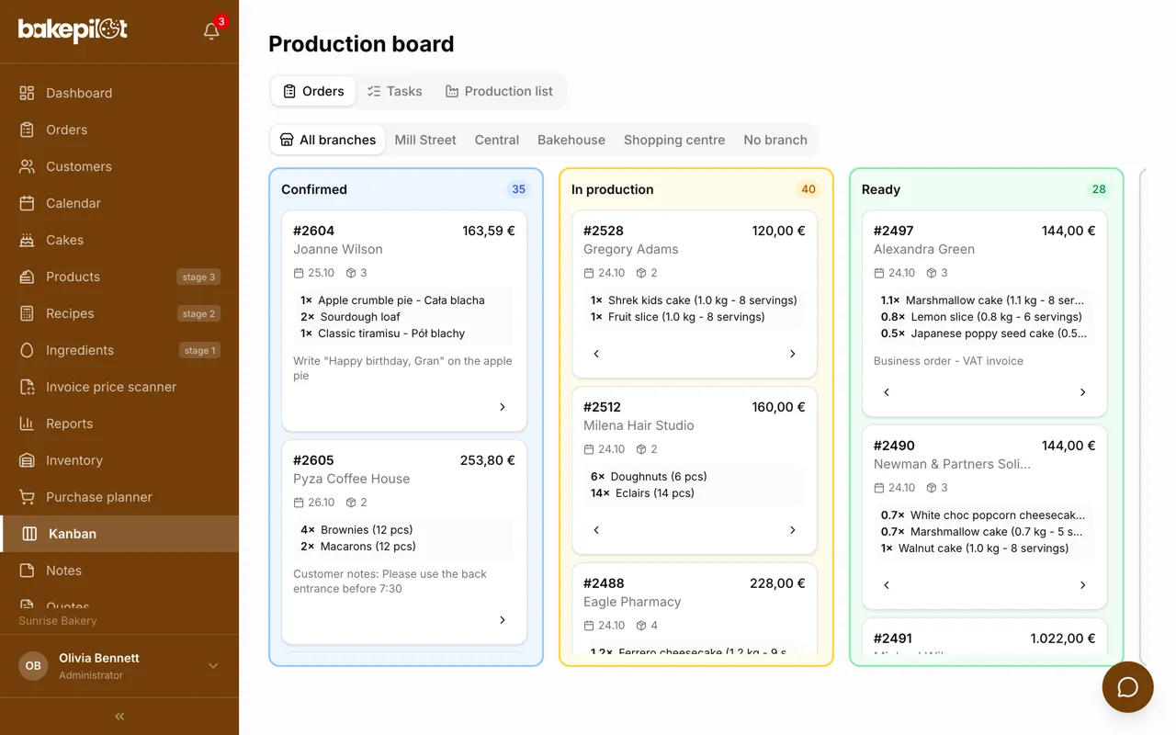Switch to the Orders tab
The width and height of the screenshot is (1176, 735).
tap(313, 91)
